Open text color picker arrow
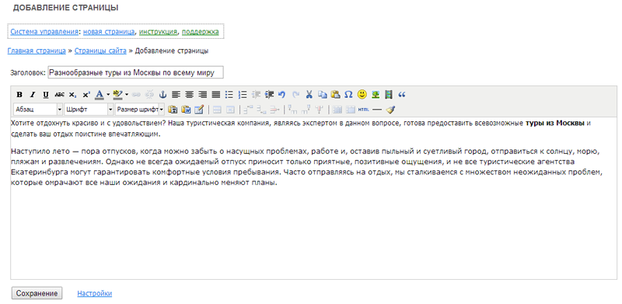Screen dimensions: 622x304 108,94
